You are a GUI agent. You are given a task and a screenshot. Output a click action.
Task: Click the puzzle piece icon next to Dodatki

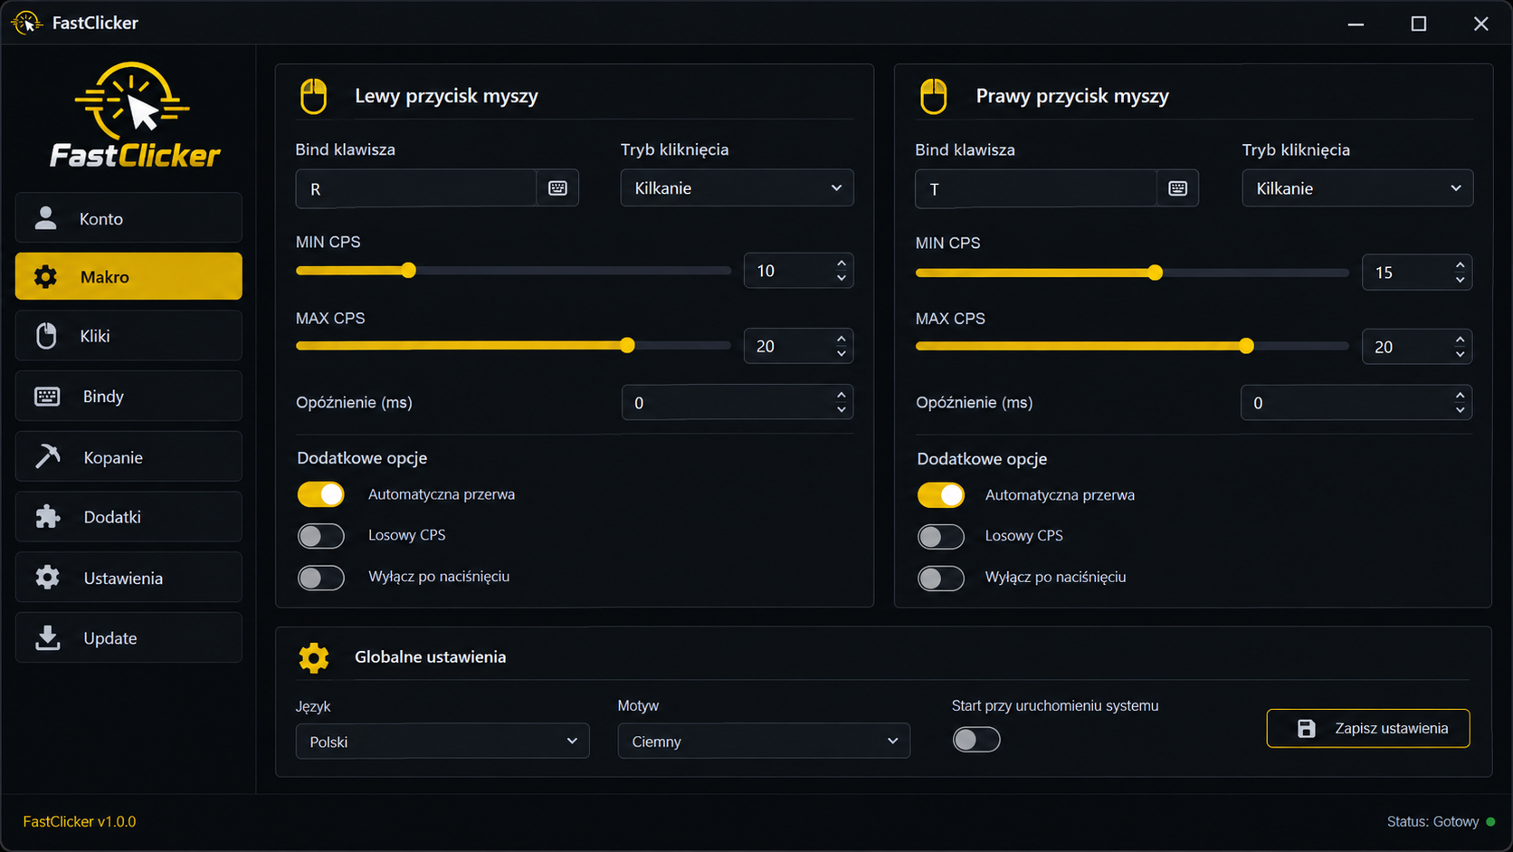pos(47,517)
